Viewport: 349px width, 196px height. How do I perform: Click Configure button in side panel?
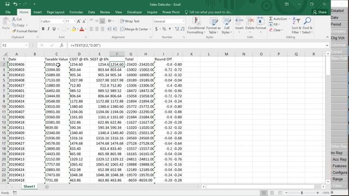click(x=339, y=173)
